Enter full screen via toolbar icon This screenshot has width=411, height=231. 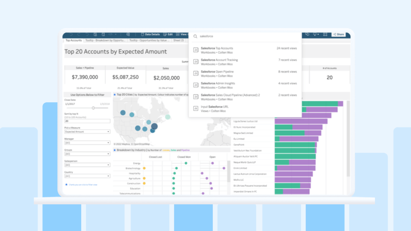tap(325, 34)
